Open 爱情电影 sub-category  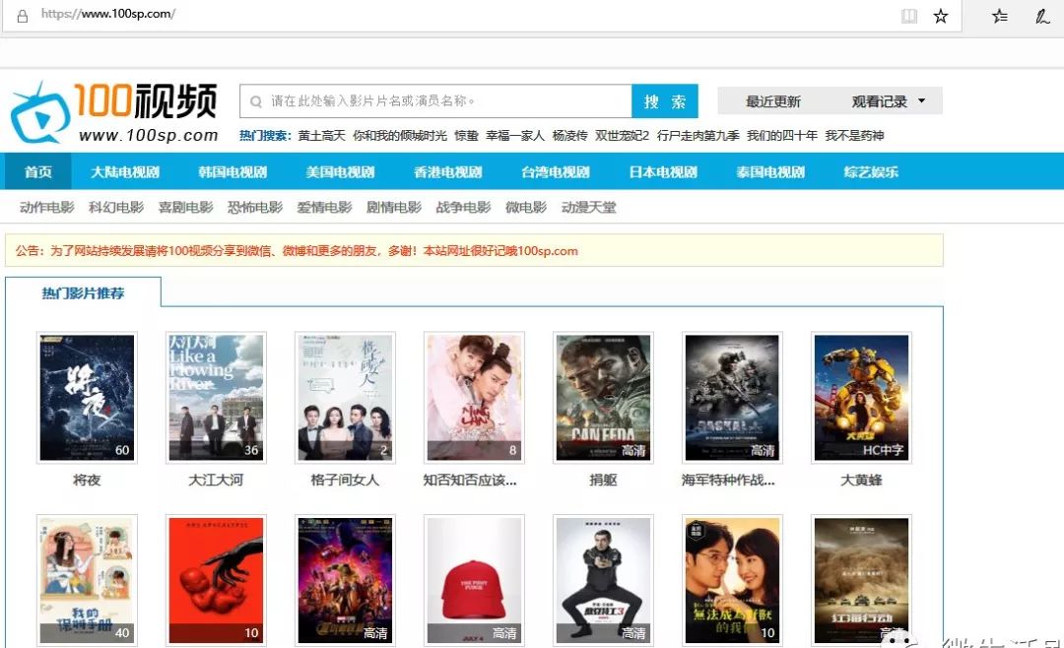coord(324,207)
